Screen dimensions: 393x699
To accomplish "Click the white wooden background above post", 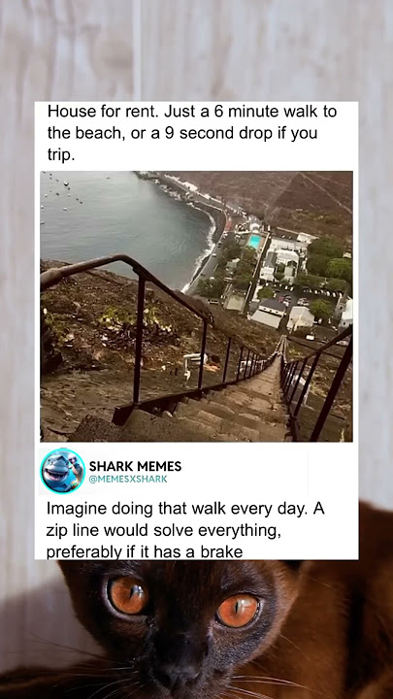I will pyautogui.click(x=196, y=50).
